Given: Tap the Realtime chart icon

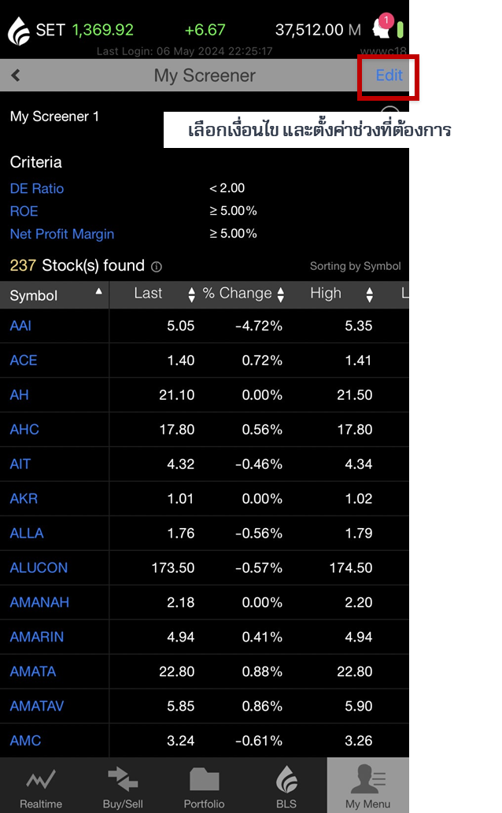Looking at the screenshot, I should coord(41,780).
